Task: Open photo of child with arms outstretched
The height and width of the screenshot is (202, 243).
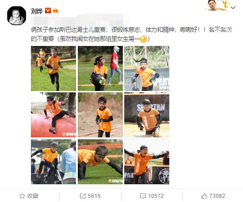Action: click(x=147, y=162)
